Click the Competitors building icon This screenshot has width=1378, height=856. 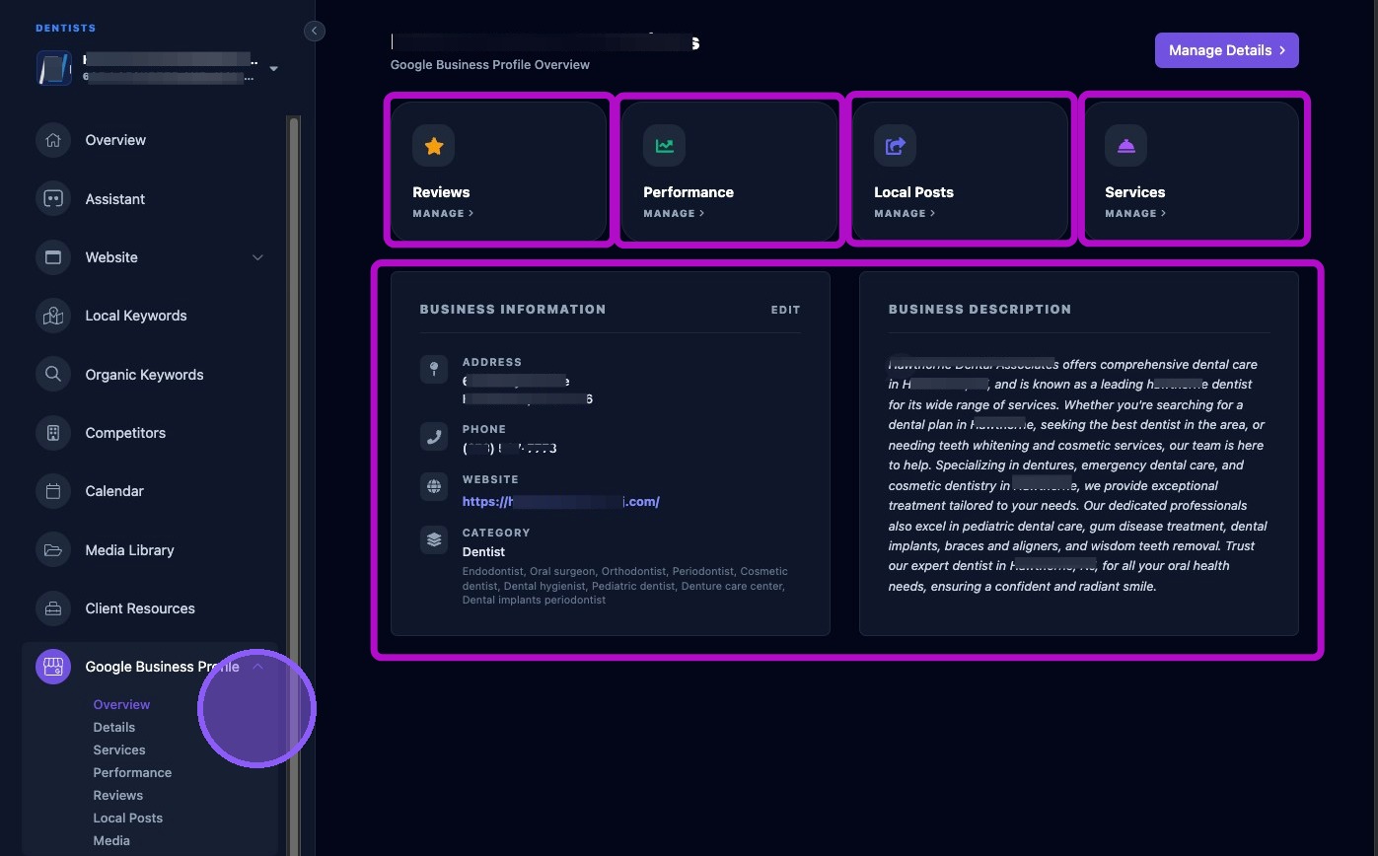point(53,433)
